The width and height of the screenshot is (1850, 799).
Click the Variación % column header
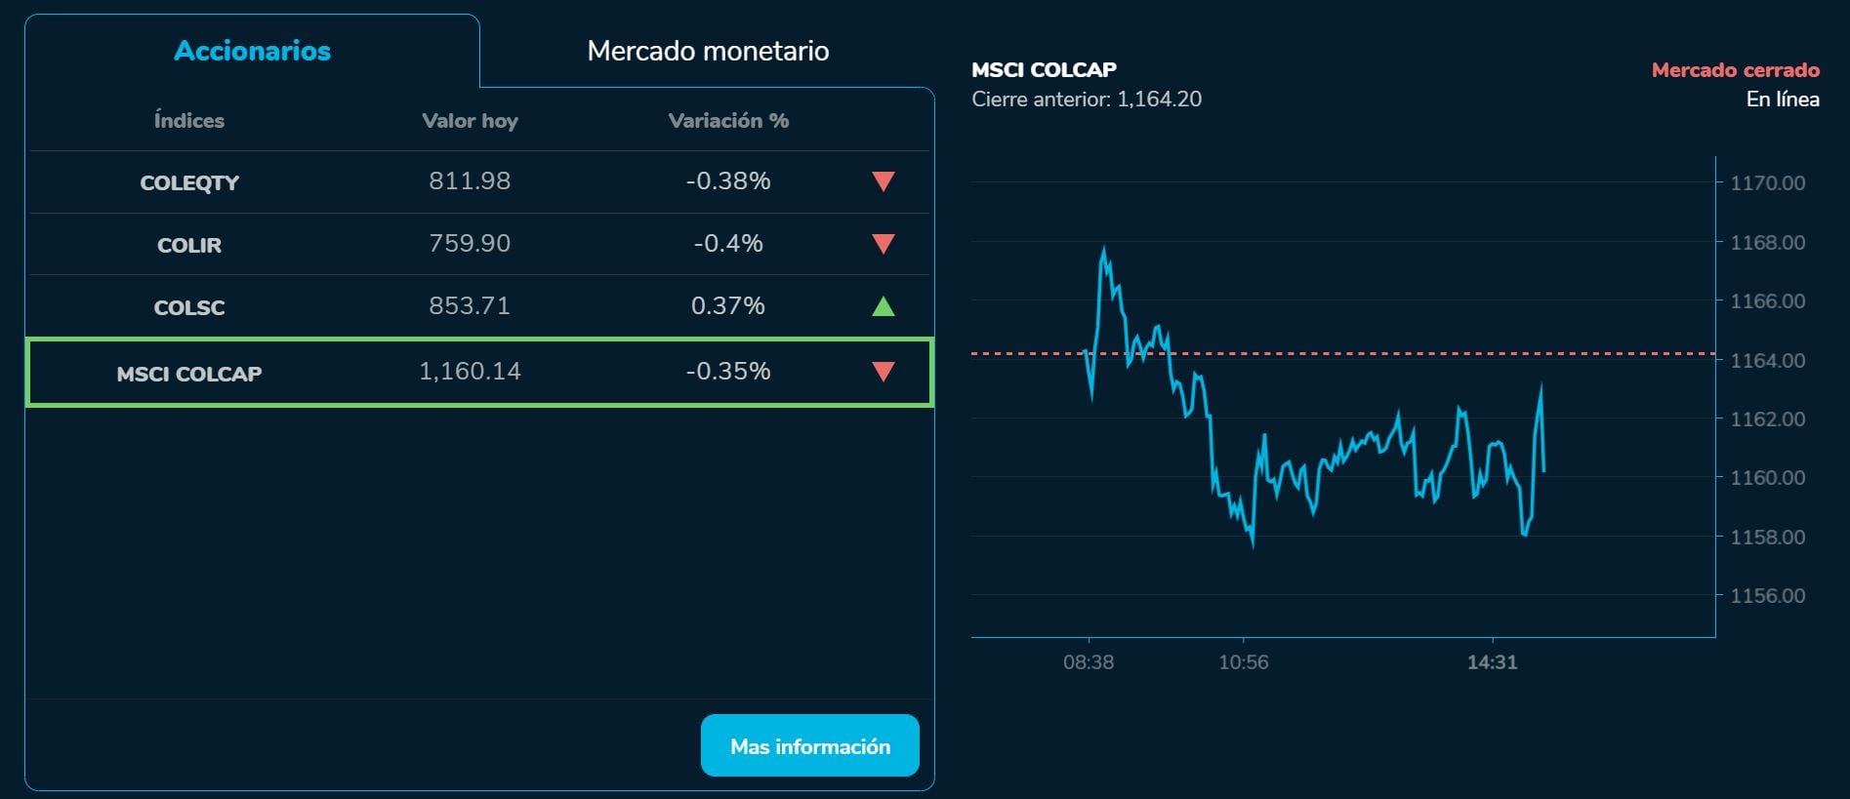(x=728, y=121)
